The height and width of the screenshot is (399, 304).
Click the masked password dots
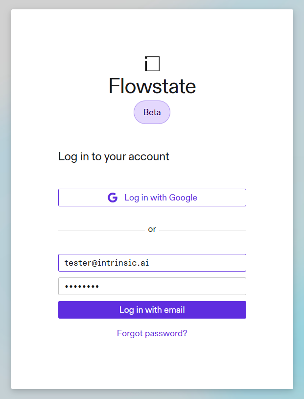pos(82,287)
